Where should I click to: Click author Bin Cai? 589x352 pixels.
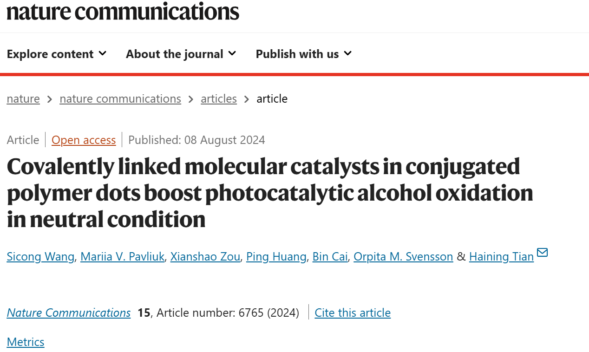pyautogui.click(x=330, y=256)
